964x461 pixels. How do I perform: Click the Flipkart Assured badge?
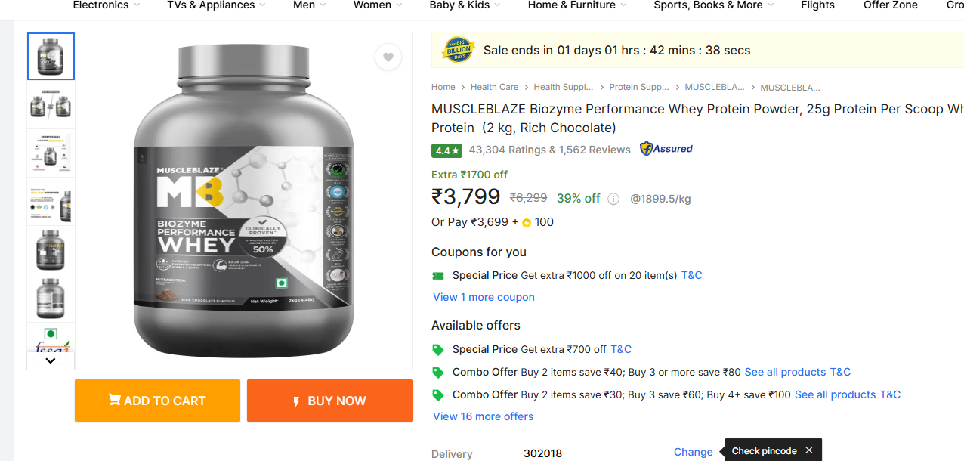click(x=666, y=149)
